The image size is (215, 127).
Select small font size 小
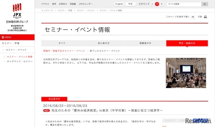152,4
